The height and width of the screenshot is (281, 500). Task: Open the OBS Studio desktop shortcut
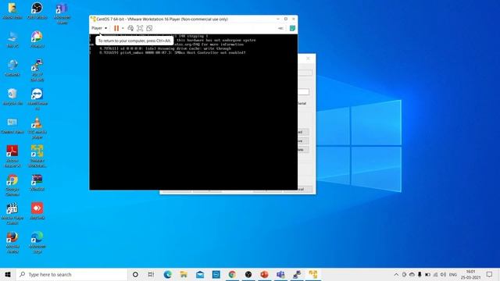pyautogui.click(x=37, y=11)
